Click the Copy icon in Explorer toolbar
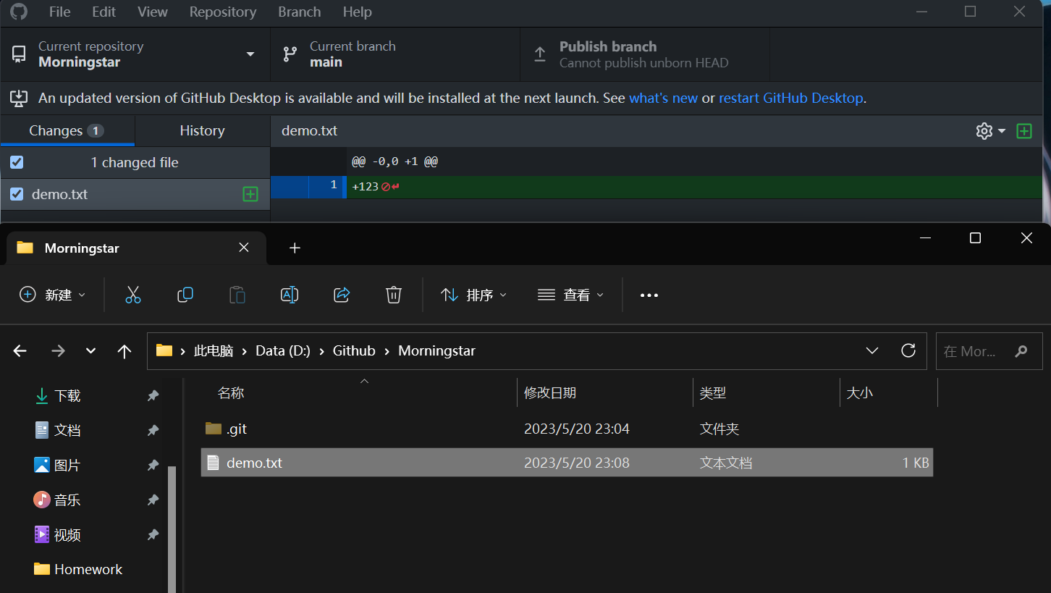Viewport: 1051px width, 593px height. (185, 295)
